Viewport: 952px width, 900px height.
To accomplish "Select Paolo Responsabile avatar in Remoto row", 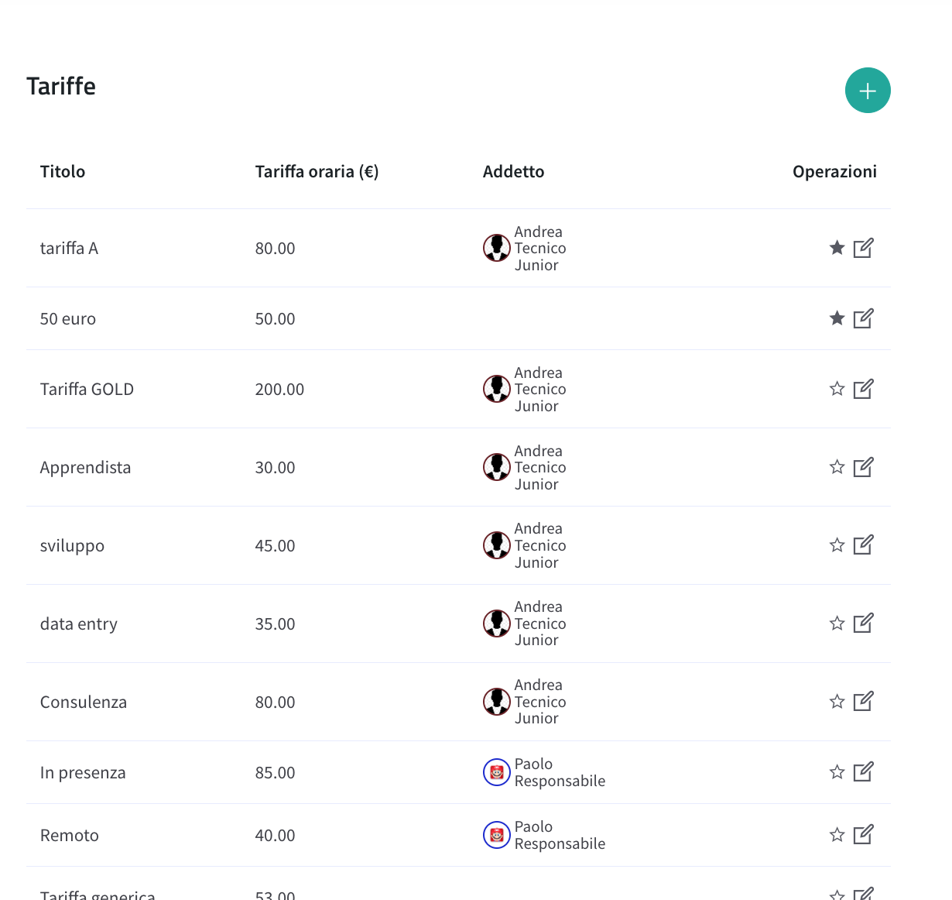I will pos(497,835).
